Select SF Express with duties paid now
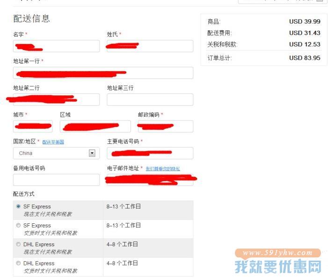 [x=18, y=207]
